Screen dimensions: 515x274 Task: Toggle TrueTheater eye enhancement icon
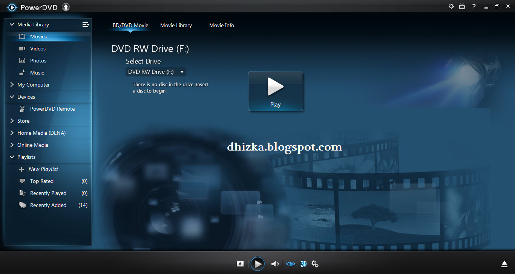tap(291, 264)
